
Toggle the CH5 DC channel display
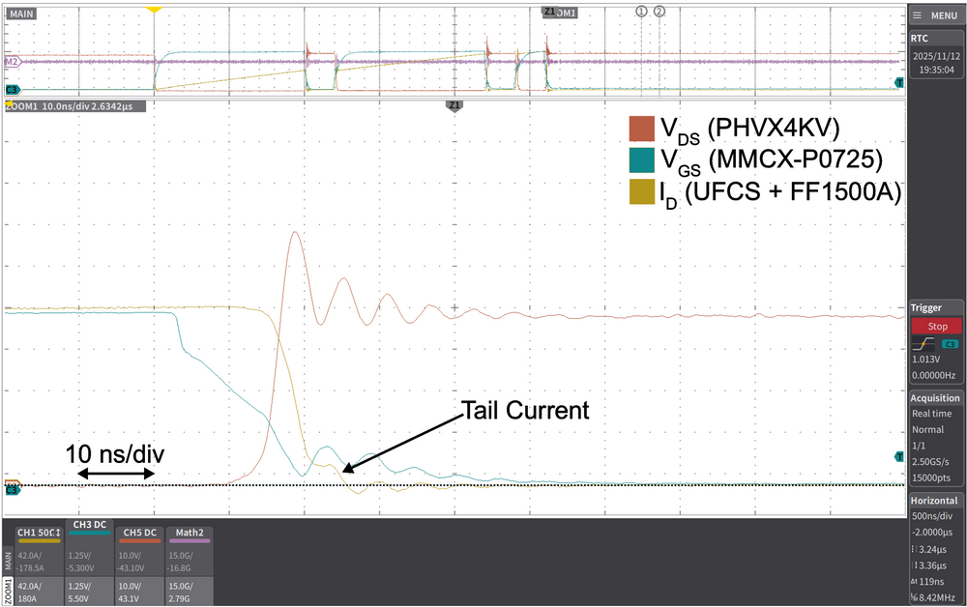click(x=138, y=533)
